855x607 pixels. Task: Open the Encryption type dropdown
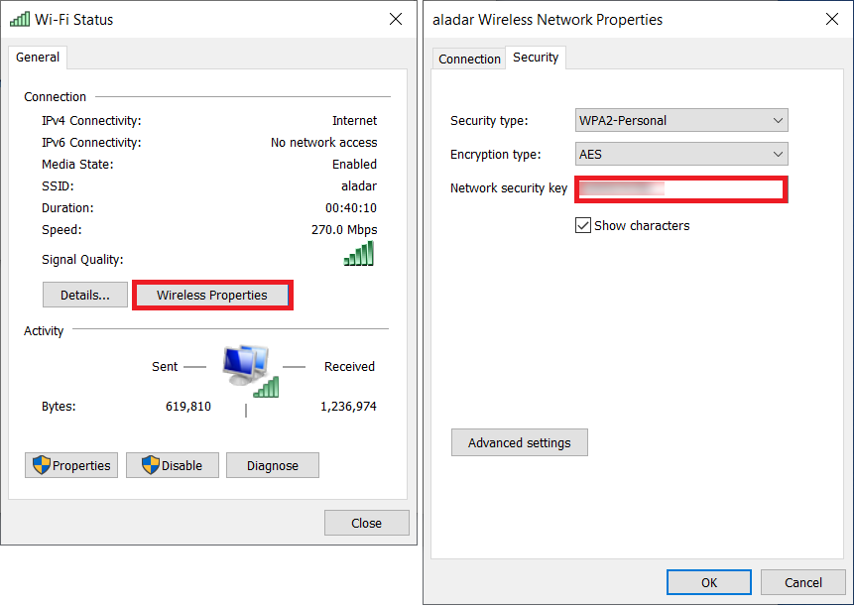(x=681, y=155)
